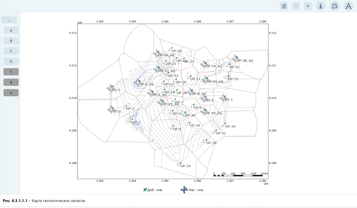Zoom out with the minus button

coord(296,6)
